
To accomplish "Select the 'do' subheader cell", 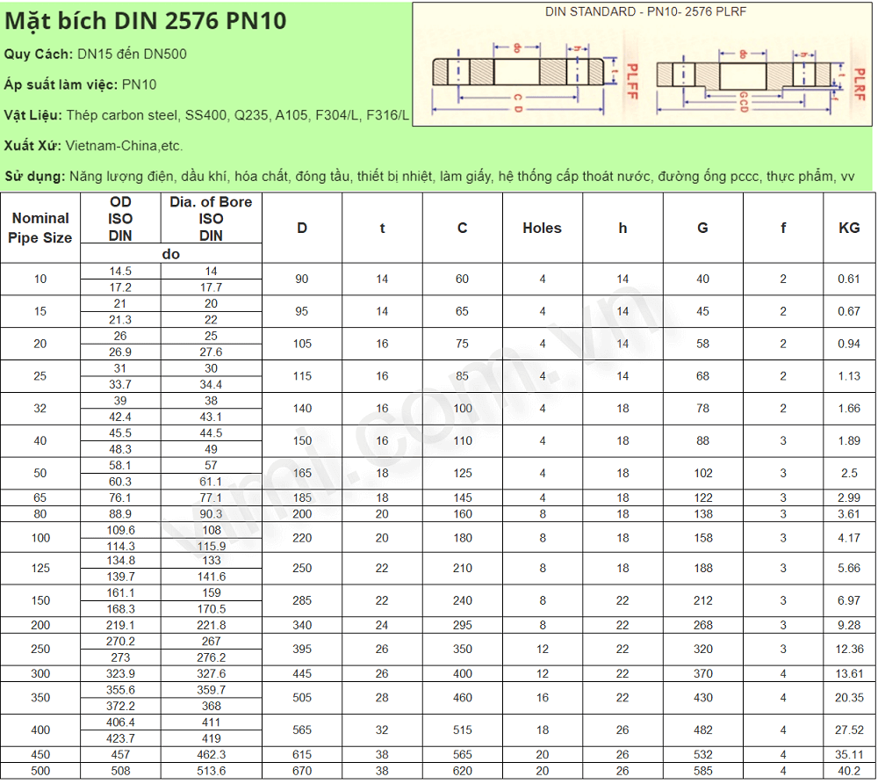I will pos(171,254).
